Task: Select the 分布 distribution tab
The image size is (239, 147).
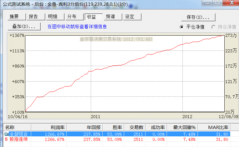Action: (x=74, y=17)
